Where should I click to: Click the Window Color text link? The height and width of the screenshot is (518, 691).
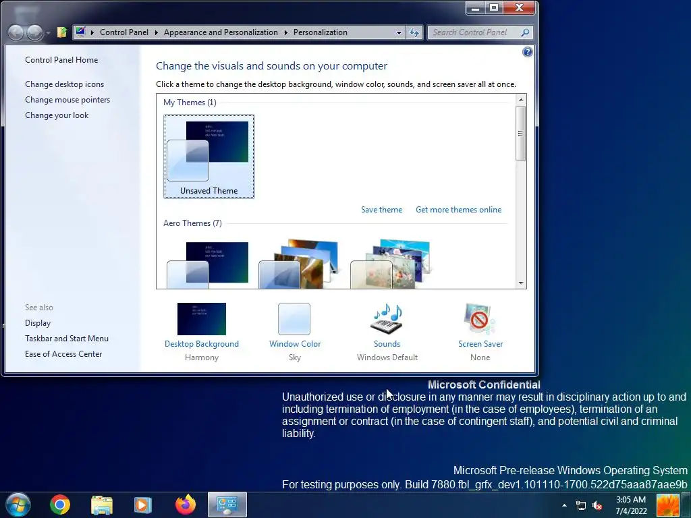tap(295, 343)
